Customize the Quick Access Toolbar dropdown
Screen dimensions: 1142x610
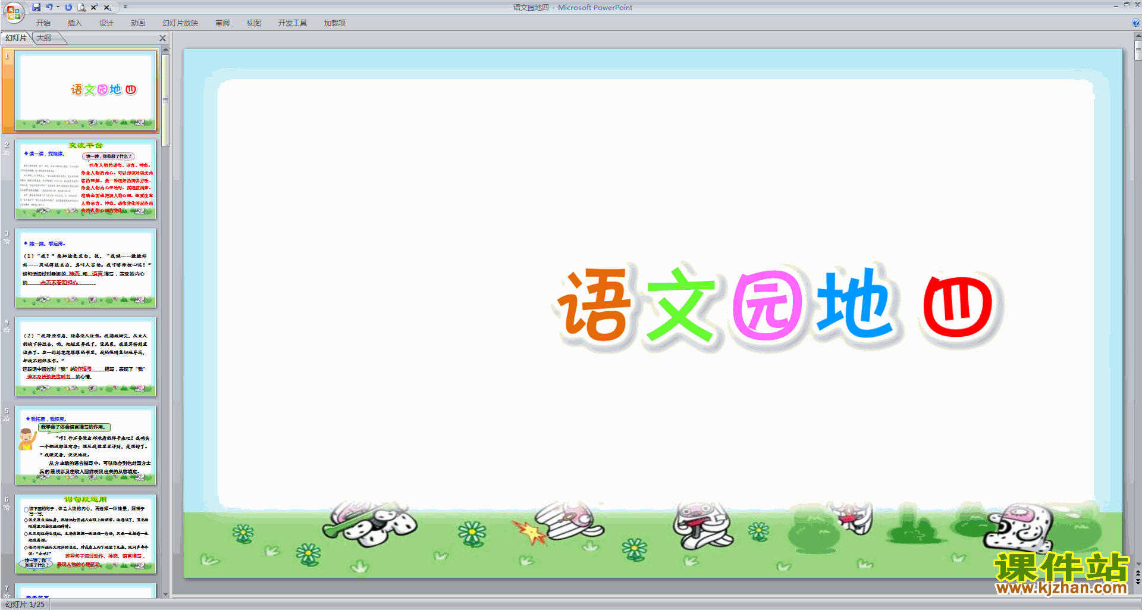125,7
